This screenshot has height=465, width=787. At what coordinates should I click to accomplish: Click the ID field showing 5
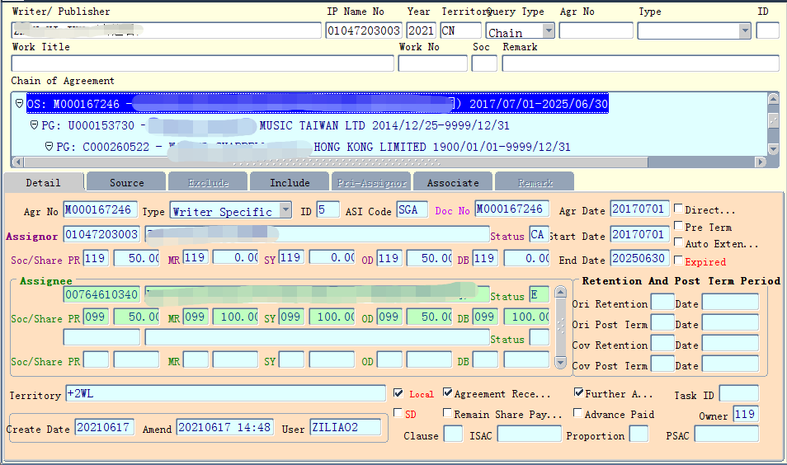coord(328,209)
